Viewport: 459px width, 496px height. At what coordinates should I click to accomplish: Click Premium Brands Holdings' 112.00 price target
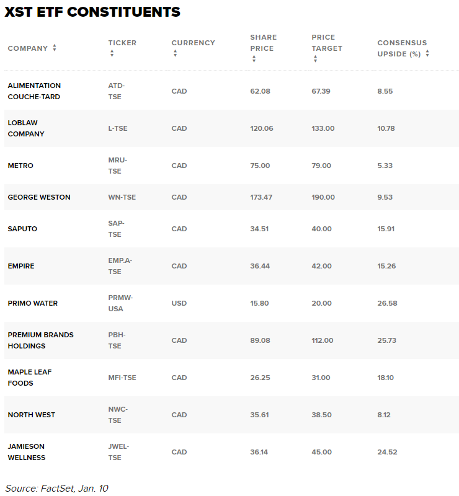pos(323,340)
